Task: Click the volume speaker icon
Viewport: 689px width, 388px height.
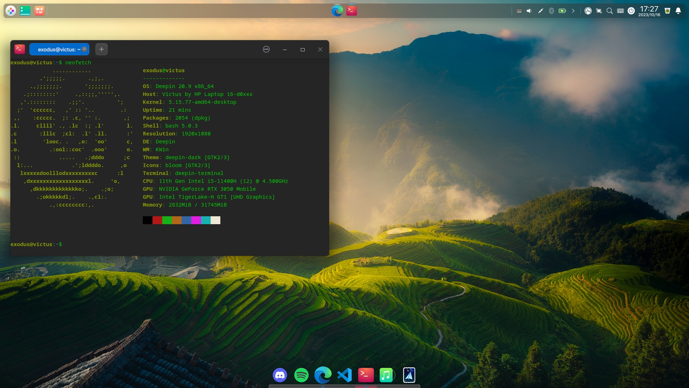Action: click(529, 11)
